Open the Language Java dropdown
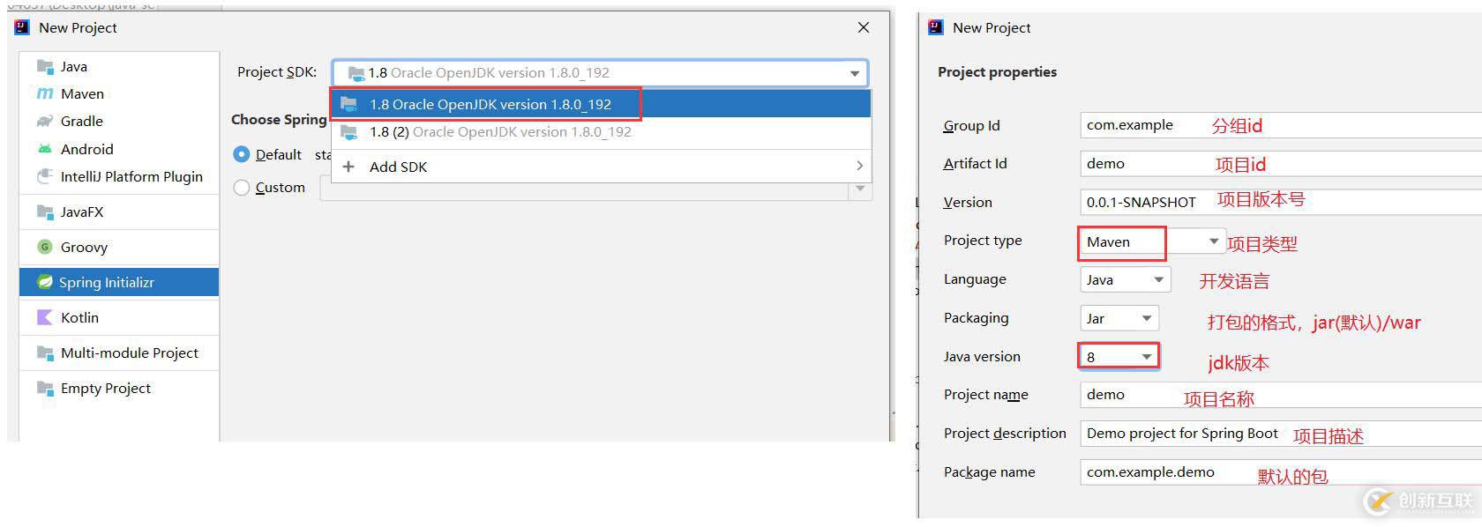This screenshot has width=1482, height=527. click(x=1126, y=279)
